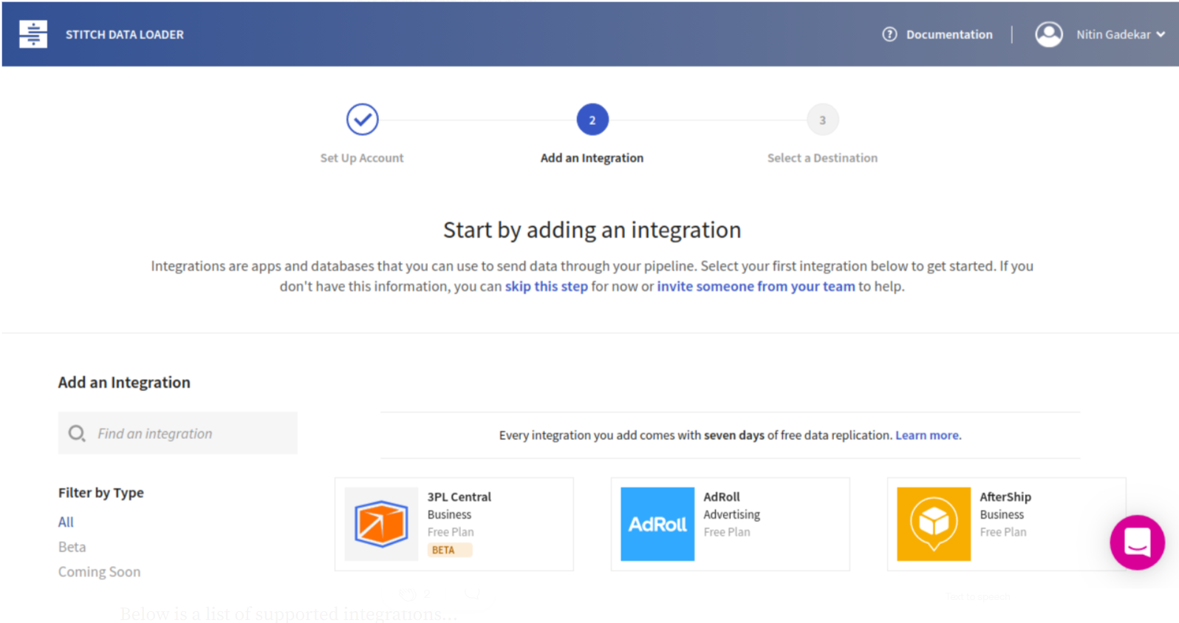
Task: Click the Documentation help question mark icon
Action: click(x=889, y=34)
